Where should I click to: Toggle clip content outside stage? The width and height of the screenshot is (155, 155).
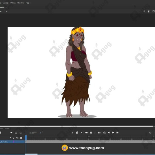[153, 11]
